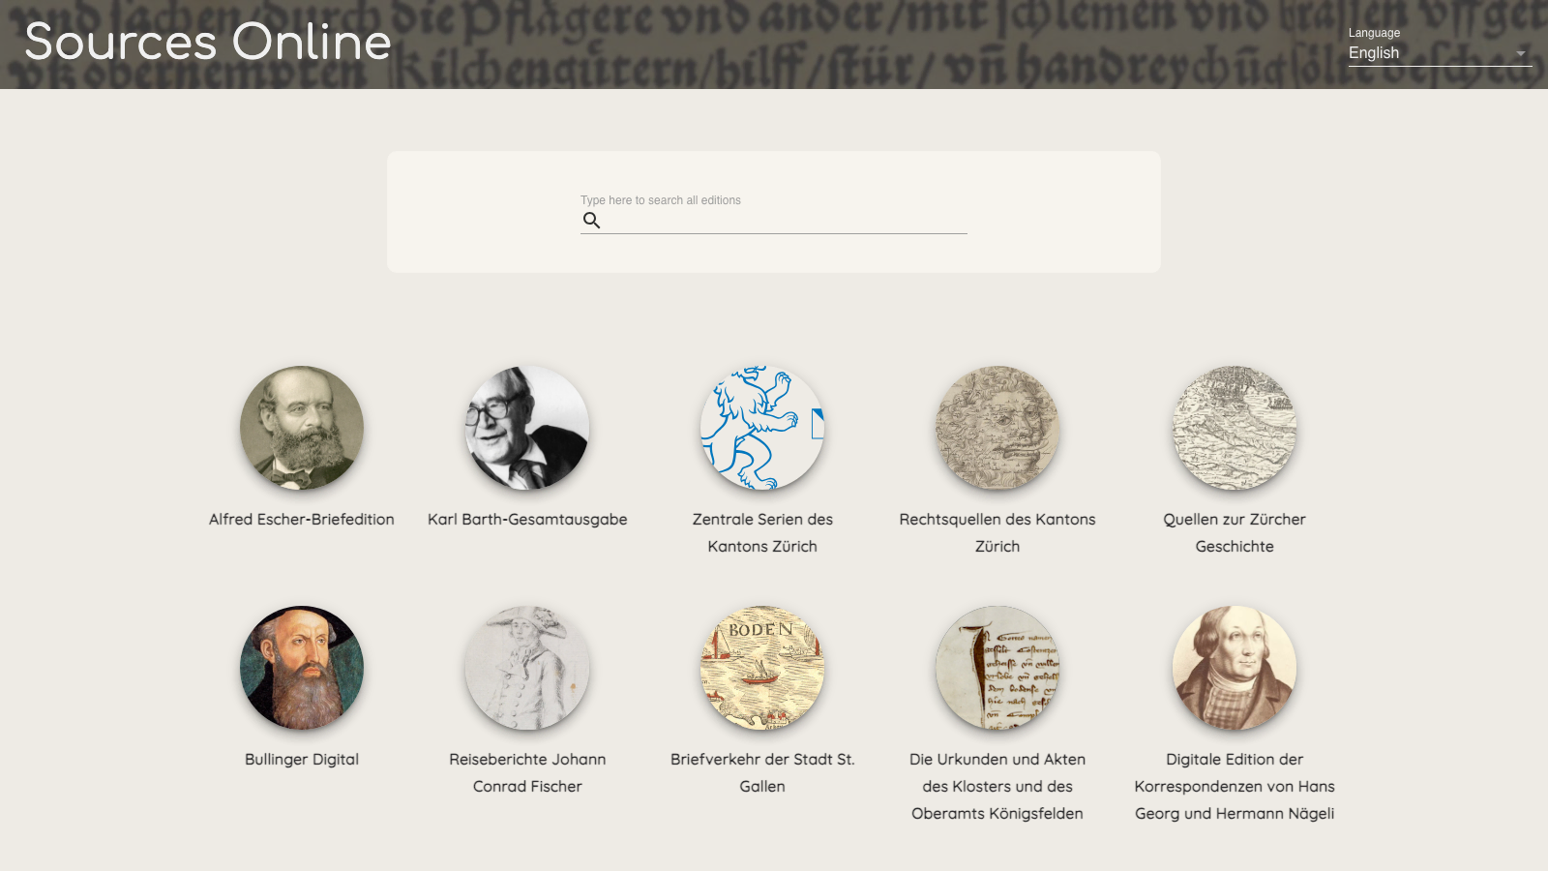Click the blue Zurich lion emblem
The height and width of the screenshot is (871, 1548).
(762, 429)
